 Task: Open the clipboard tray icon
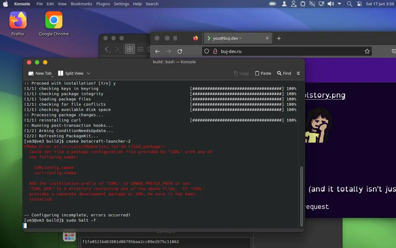[303, 4]
